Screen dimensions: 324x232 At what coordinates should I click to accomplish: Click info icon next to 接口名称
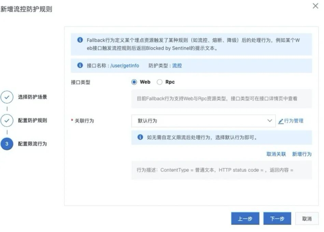[80, 65]
